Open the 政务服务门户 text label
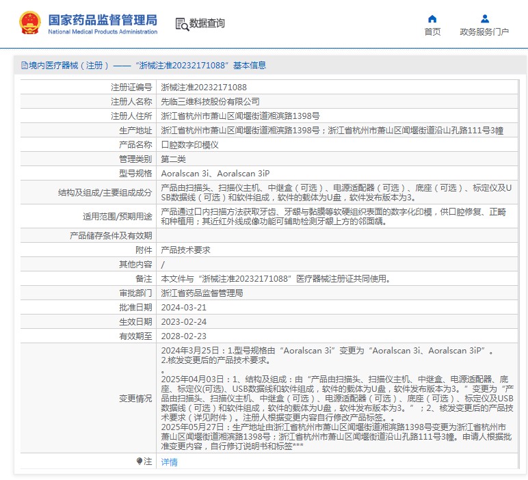Screen dimensions: 528x480 coord(484,31)
